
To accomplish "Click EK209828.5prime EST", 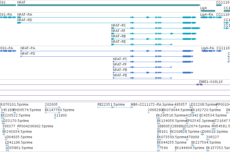I will (x=185, y=132).
